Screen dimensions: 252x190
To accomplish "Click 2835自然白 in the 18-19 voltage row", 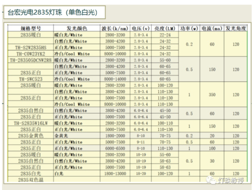I will tap(31, 161).
